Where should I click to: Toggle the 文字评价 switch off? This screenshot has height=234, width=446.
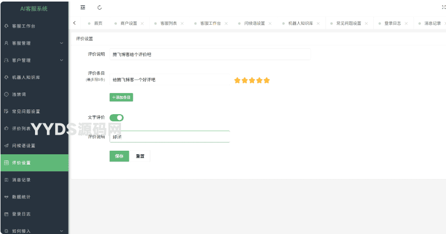click(x=116, y=118)
